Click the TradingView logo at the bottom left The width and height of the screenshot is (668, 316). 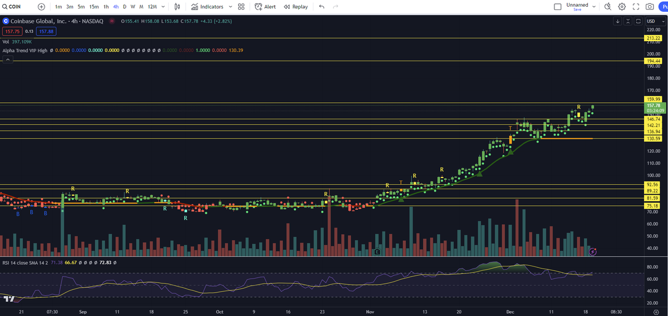(9, 299)
